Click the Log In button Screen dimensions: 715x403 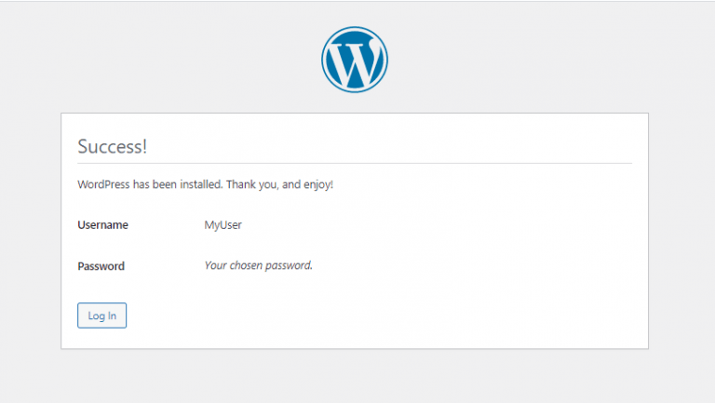click(x=101, y=316)
